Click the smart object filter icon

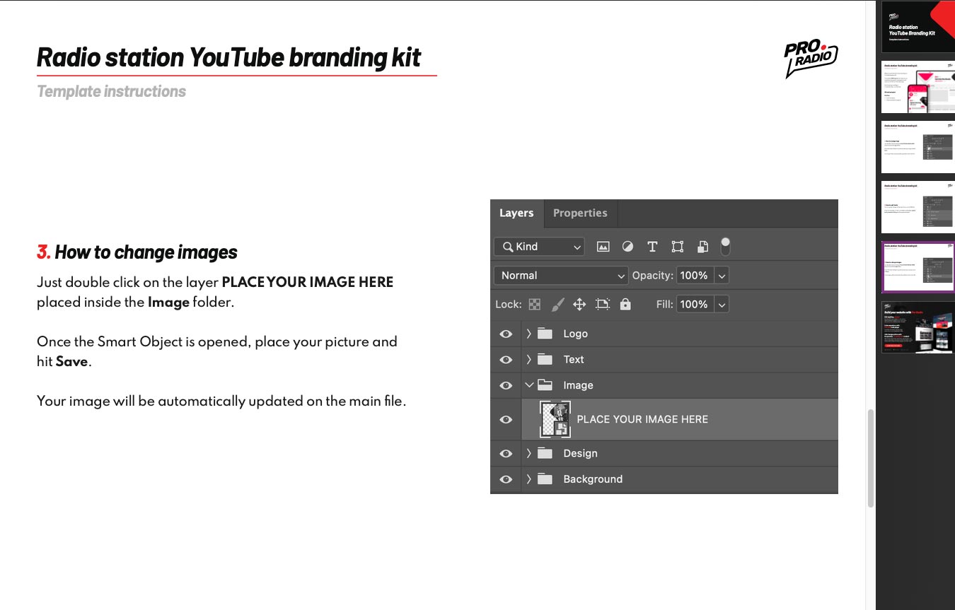[x=702, y=247]
